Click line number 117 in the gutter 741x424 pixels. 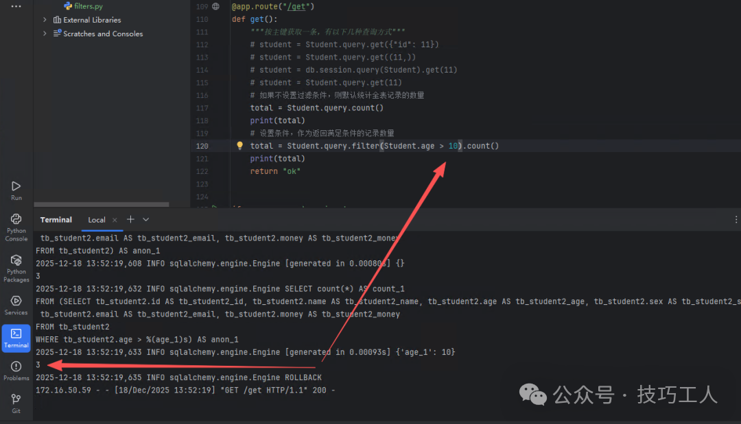click(202, 108)
